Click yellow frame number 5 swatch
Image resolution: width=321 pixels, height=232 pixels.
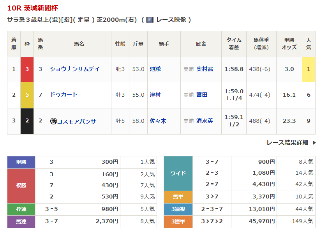[x=27, y=95]
